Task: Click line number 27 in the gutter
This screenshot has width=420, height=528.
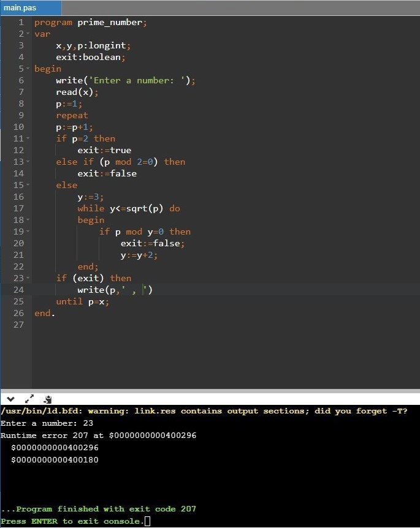Action: click(x=18, y=325)
